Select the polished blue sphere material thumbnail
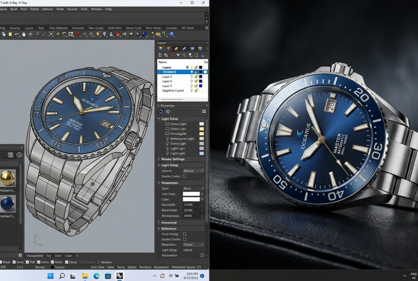The image size is (418, 281). [x=8, y=204]
